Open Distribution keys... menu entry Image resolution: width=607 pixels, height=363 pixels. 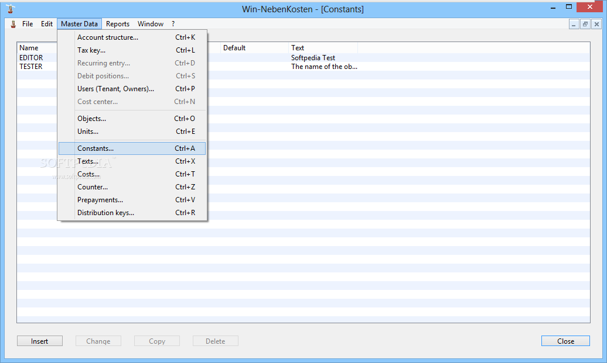click(132, 213)
